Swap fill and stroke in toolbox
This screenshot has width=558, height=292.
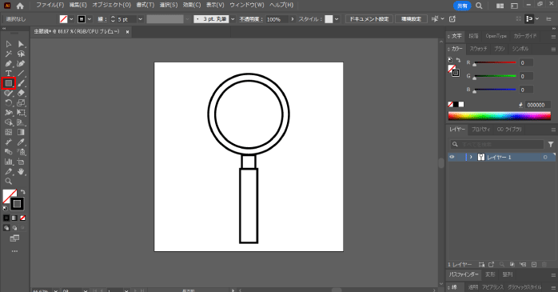[x=22, y=192]
